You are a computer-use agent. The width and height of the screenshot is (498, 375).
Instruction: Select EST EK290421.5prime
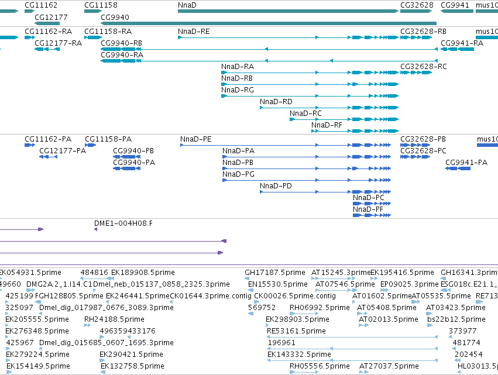click(x=131, y=355)
